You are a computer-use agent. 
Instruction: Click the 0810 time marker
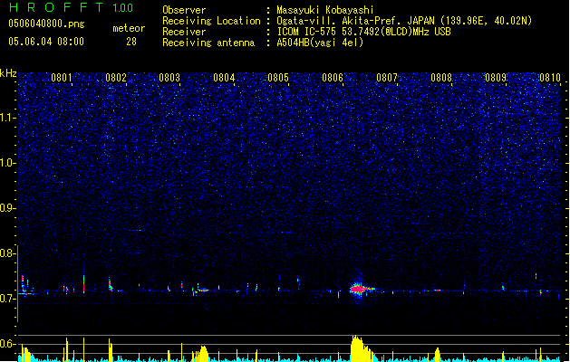coord(550,78)
